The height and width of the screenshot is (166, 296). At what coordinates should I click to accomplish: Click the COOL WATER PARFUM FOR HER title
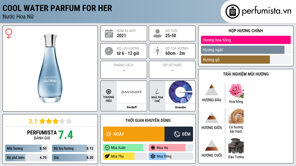click(x=57, y=8)
